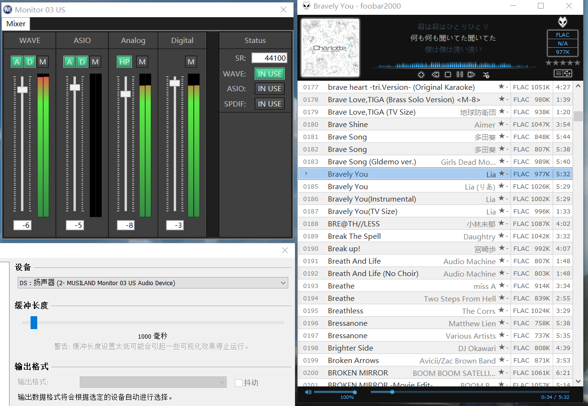The height and width of the screenshot is (406, 588).
Task: Select the Mixer tab
Action: tap(16, 24)
